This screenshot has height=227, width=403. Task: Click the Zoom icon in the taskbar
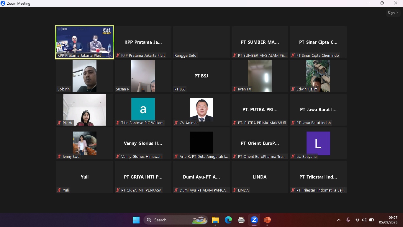tap(254, 220)
